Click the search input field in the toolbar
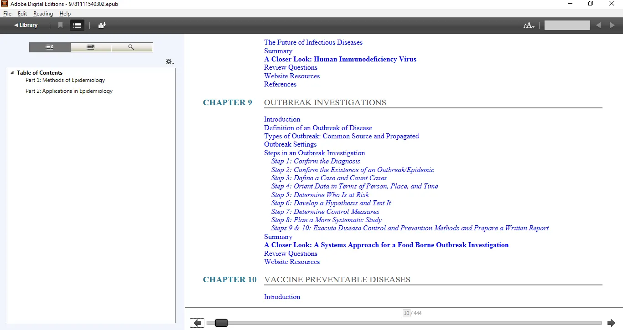The width and height of the screenshot is (623, 330). tap(567, 25)
